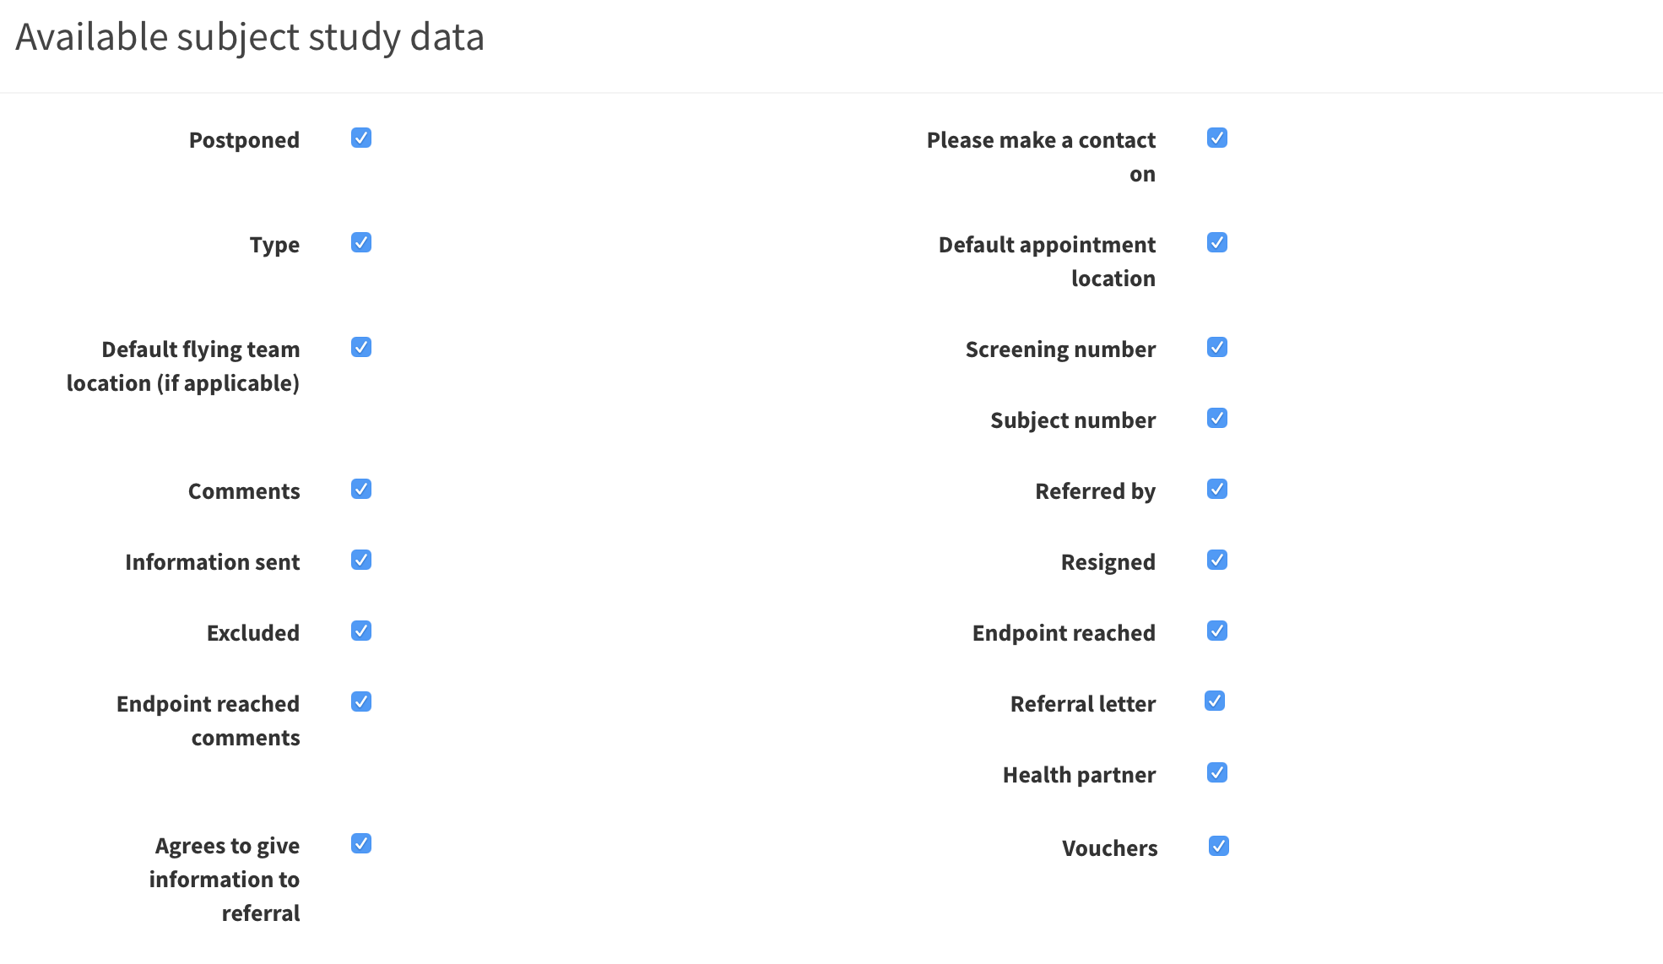1663x964 pixels.
Task: Uncheck the Comments checkbox
Action: point(361,489)
